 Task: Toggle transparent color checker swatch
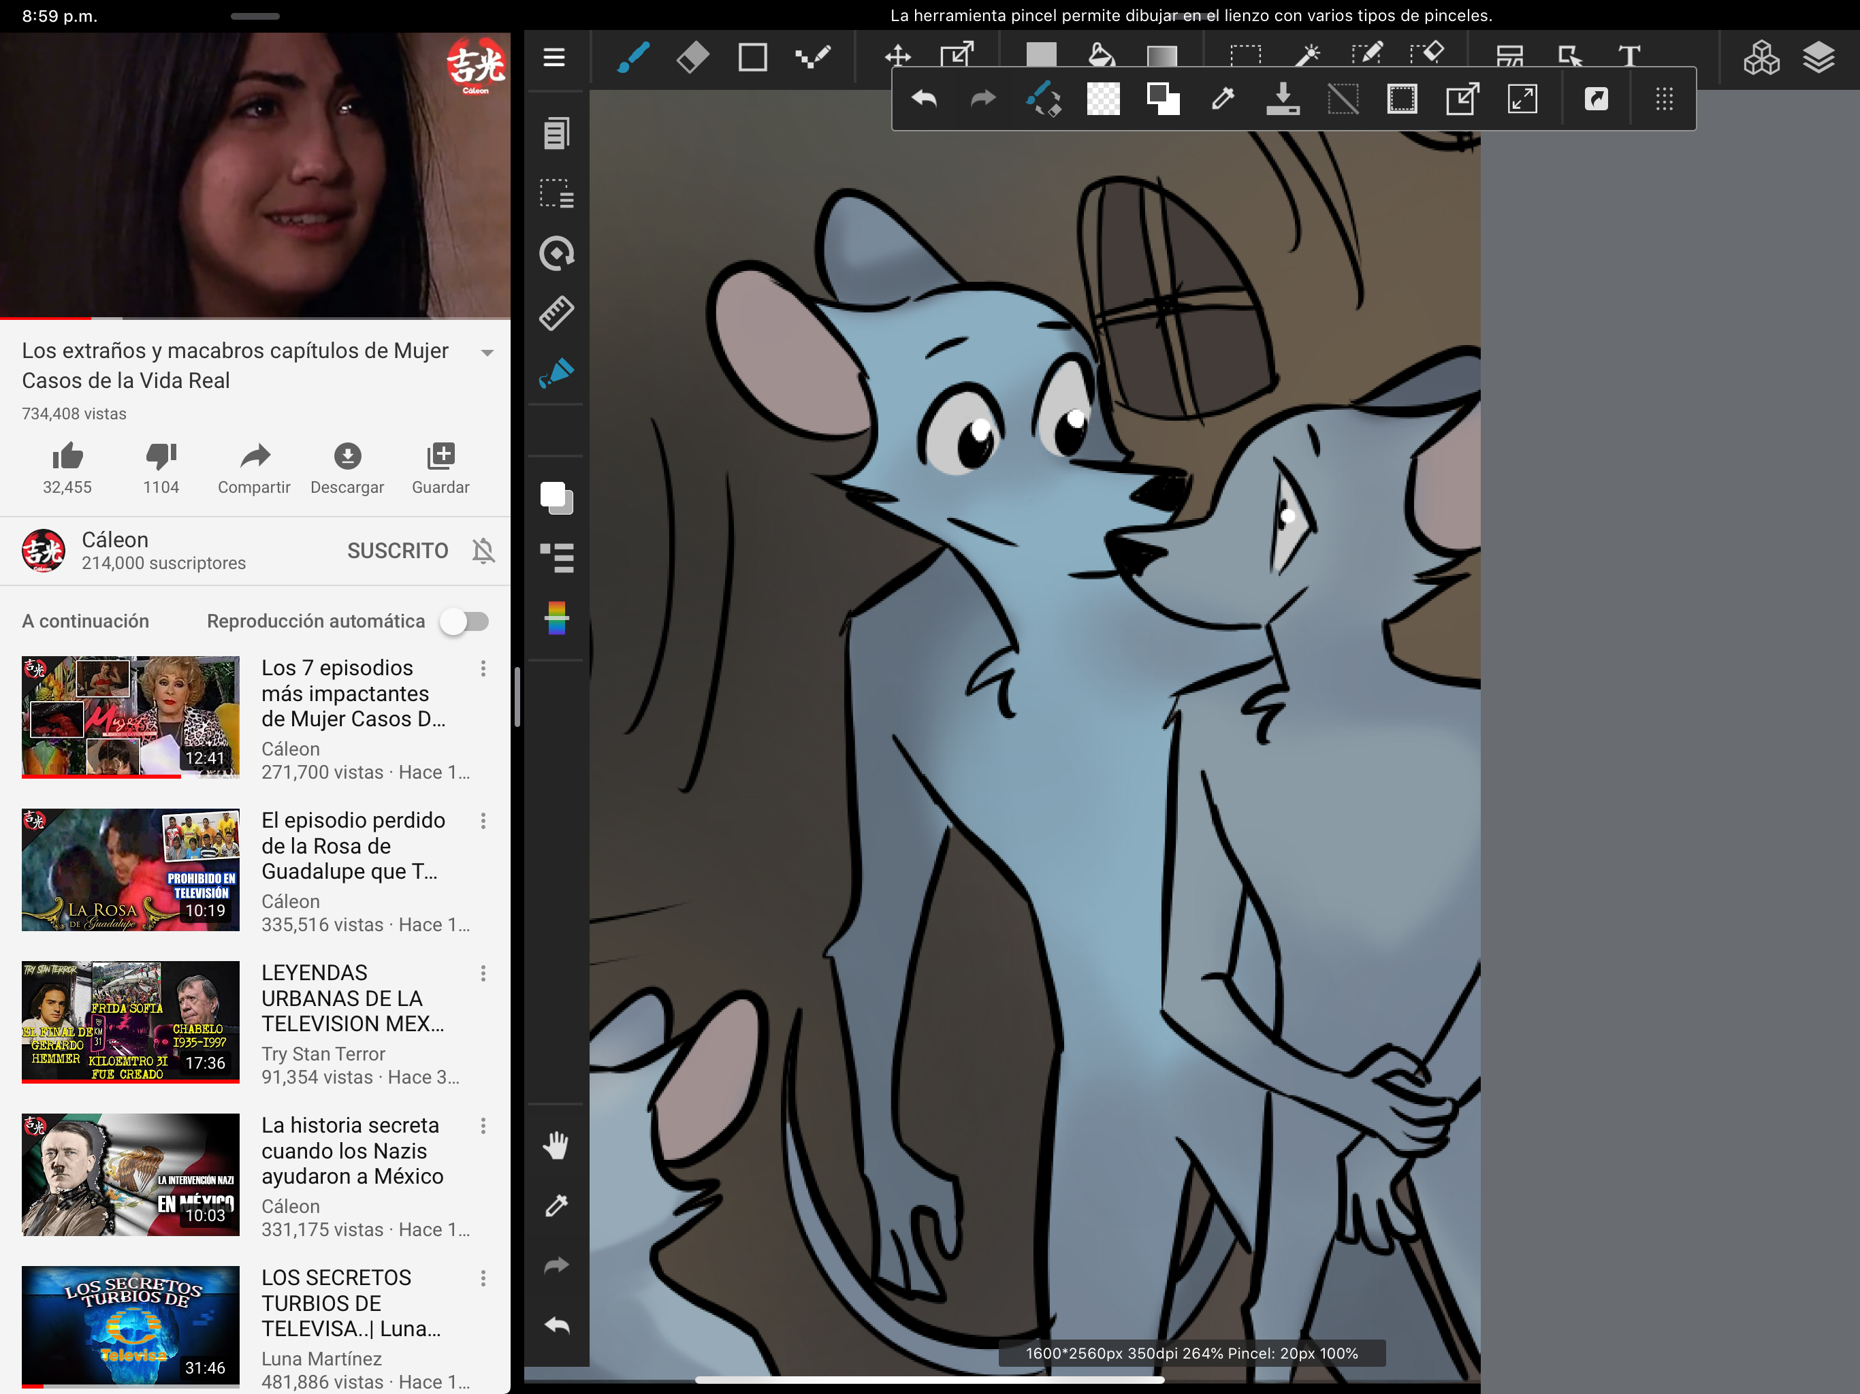[1102, 99]
